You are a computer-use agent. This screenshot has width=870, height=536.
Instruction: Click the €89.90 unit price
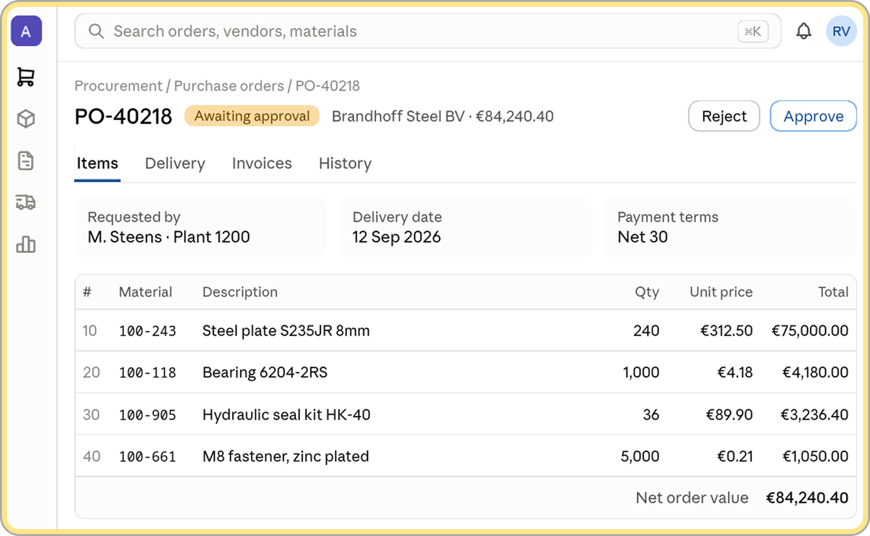pyautogui.click(x=729, y=415)
